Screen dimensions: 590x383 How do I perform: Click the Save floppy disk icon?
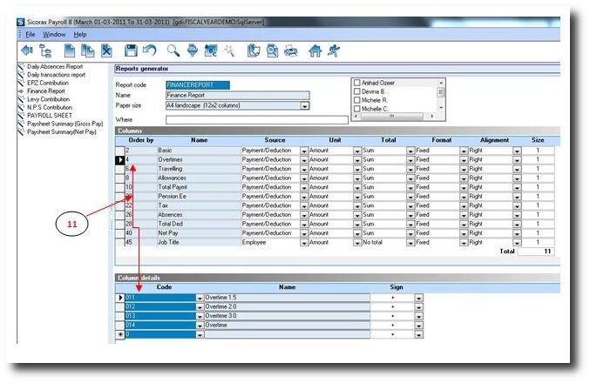[131, 50]
